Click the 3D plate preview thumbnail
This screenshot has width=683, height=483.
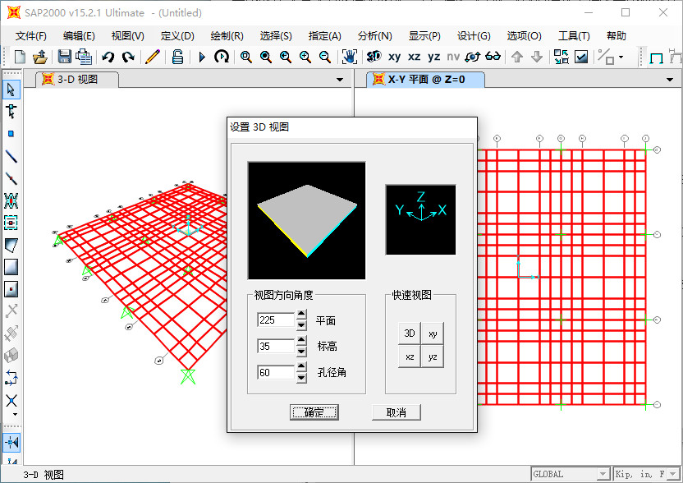click(x=307, y=221)
